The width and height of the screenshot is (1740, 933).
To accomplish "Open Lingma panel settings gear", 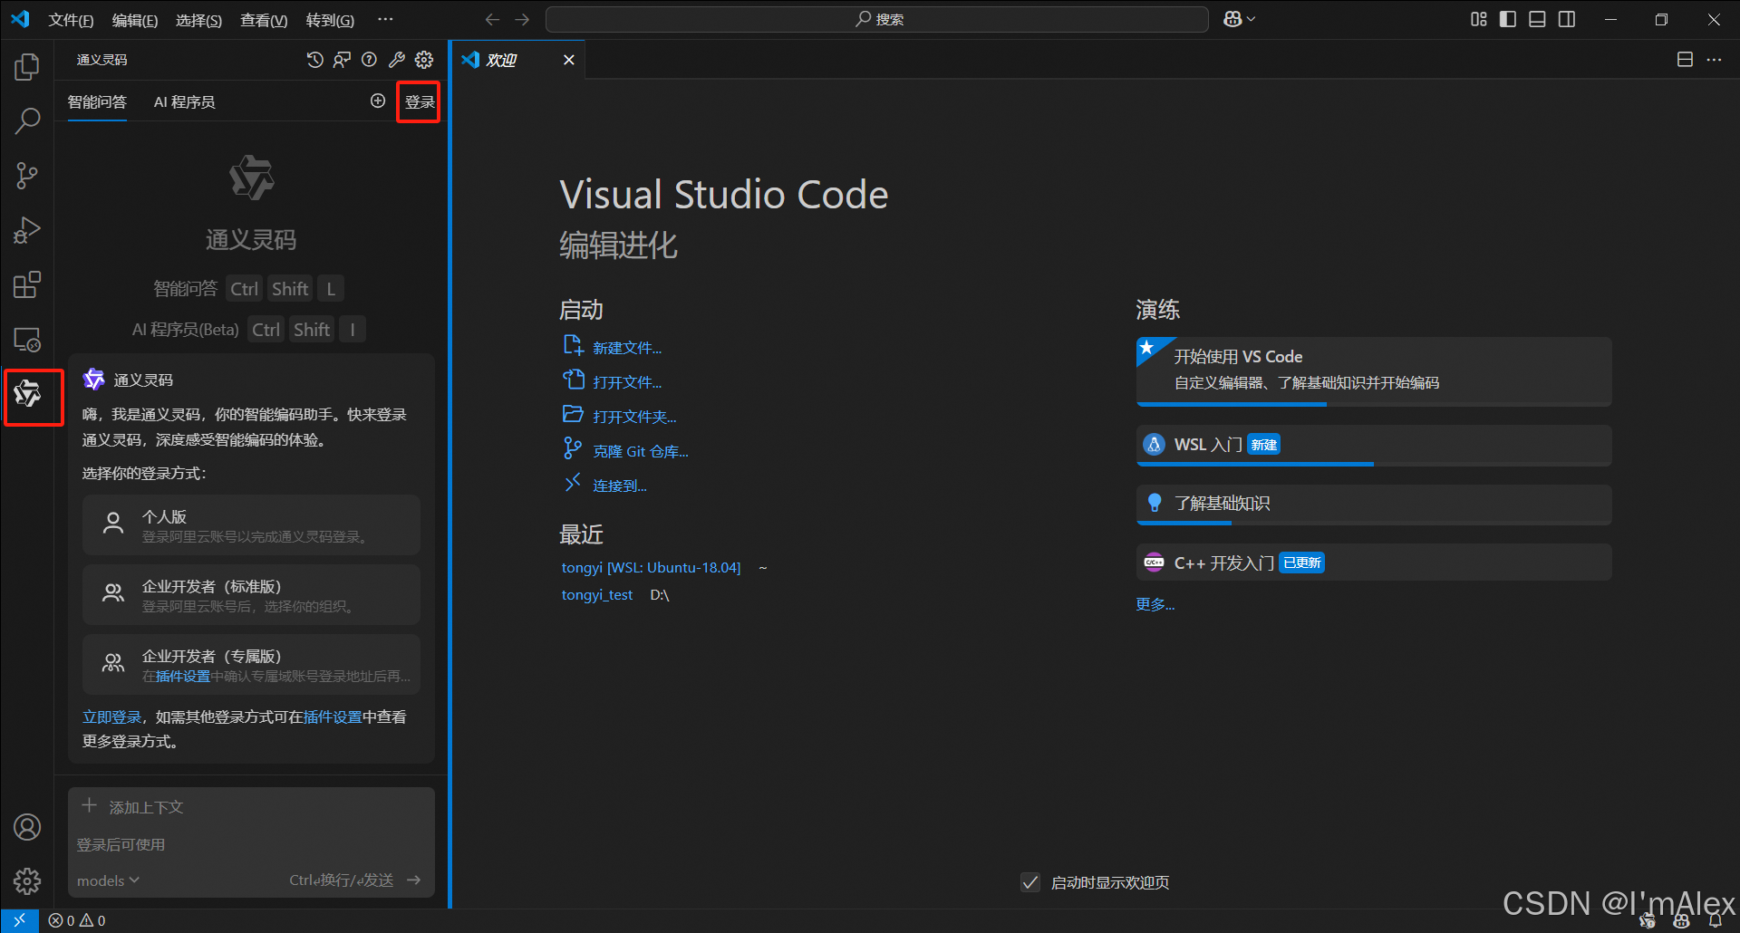I will (424, 60).
